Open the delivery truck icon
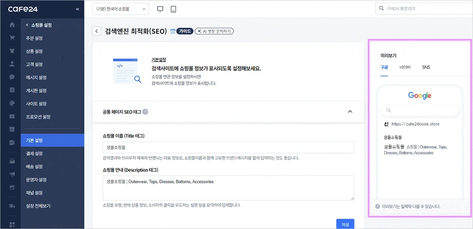Image resolution: width=473 pixels, height=229 pixels. (12, 206)
